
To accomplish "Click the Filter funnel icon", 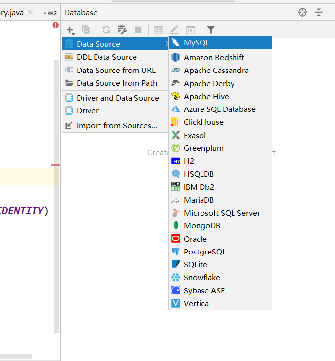I will click(211, 30).
